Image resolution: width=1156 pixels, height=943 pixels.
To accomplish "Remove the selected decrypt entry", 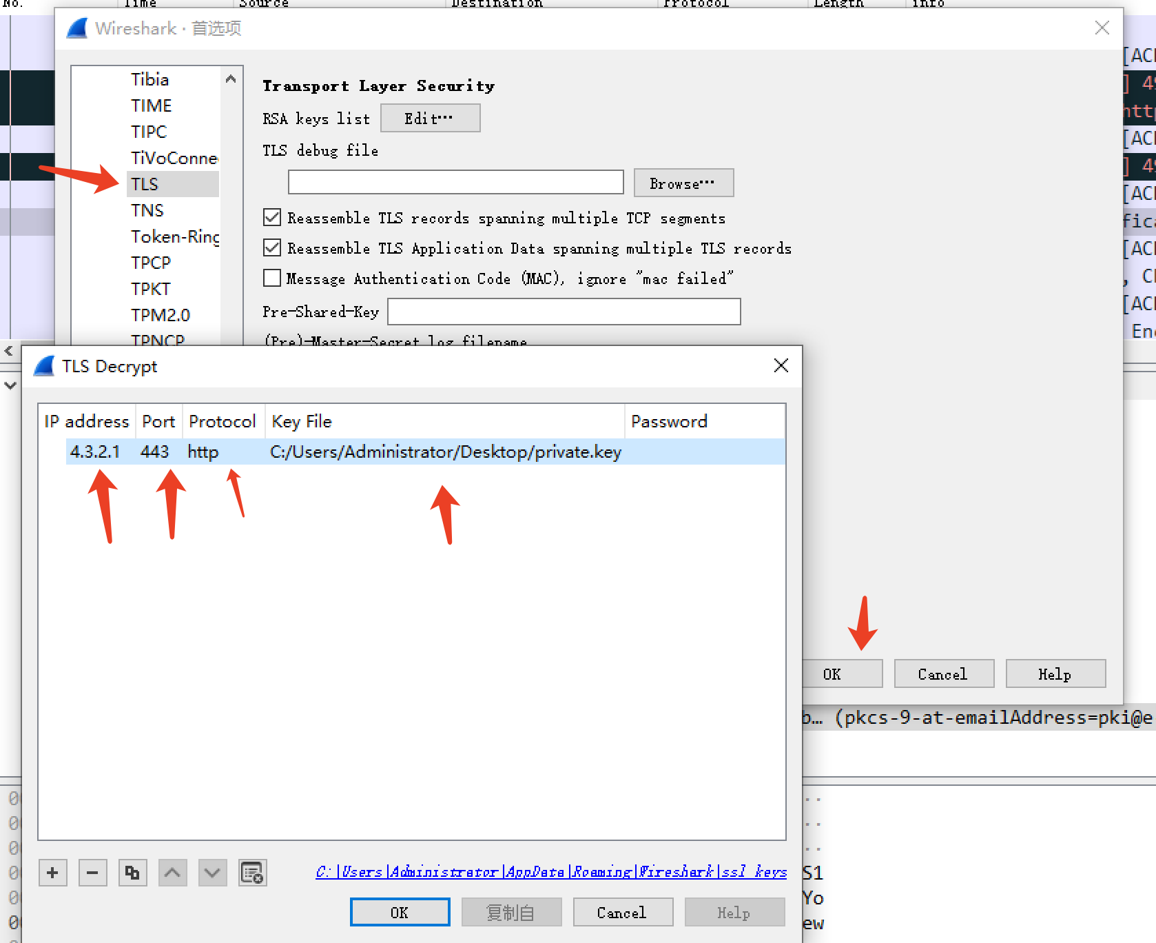I will [92, 872].
